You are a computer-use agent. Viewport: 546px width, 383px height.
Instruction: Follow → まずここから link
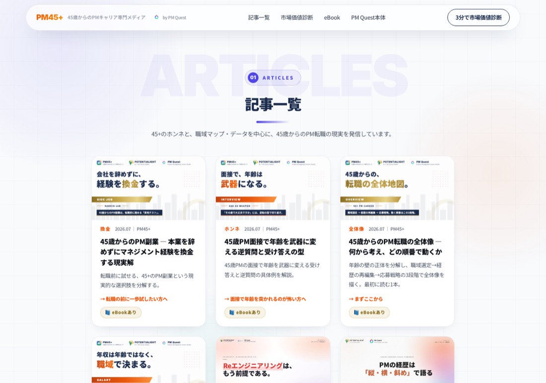click(366, 299)
